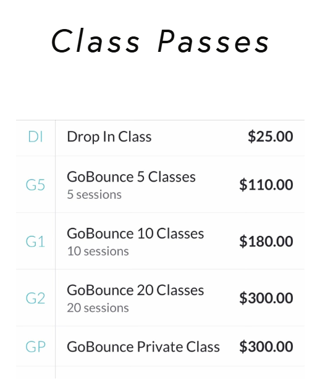The height and width of the screenshot is (389, 328).
Task: Click the $300.00 Private Class price
Action: (x=266, y=346)
